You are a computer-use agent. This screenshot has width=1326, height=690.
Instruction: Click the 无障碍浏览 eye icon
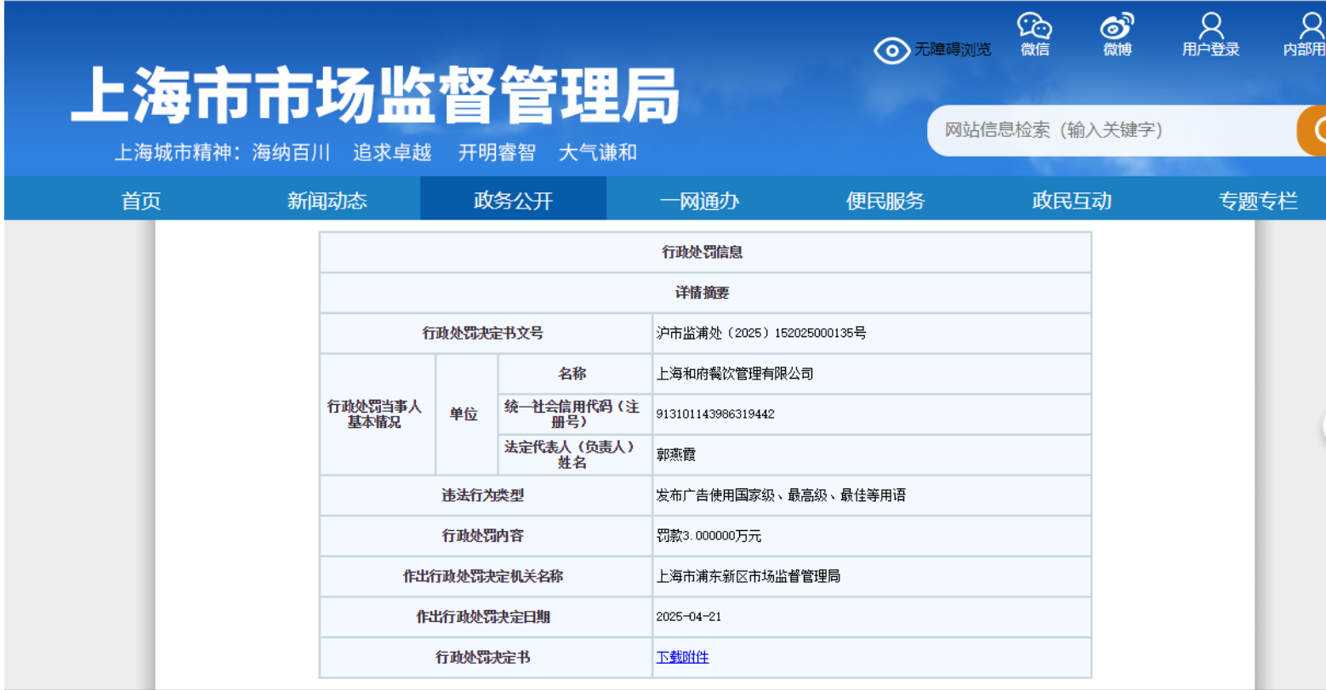point(891,50)
